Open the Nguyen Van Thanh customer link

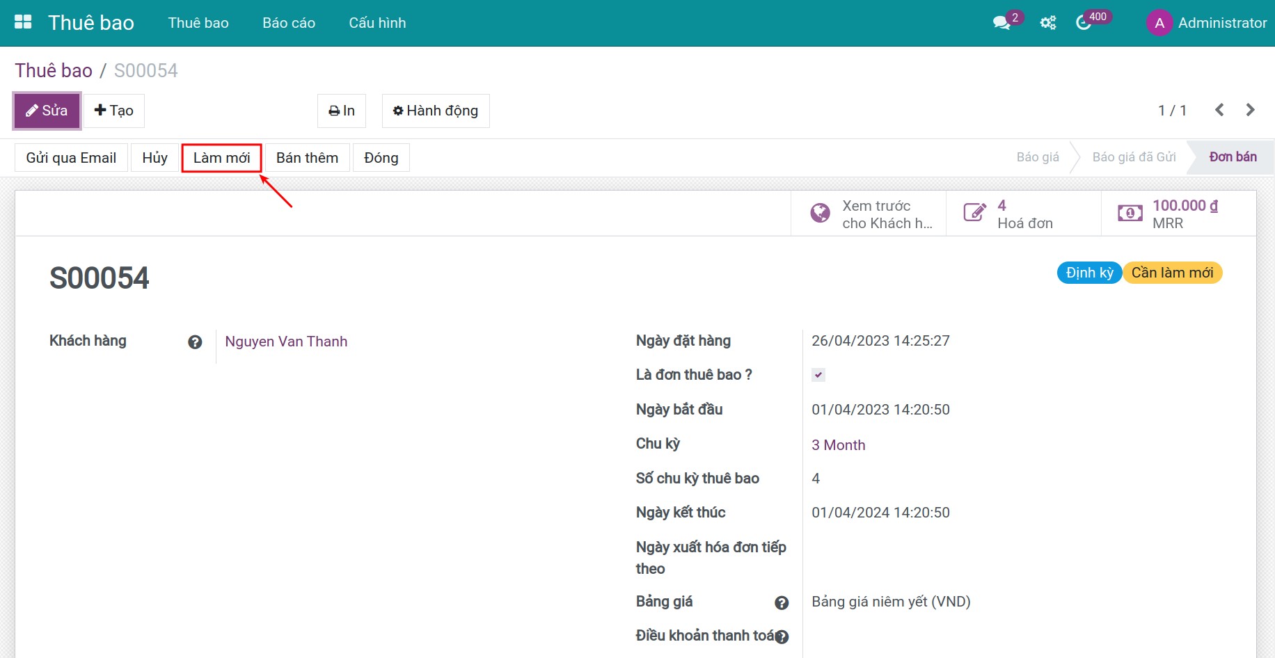(x=286, y=342)
